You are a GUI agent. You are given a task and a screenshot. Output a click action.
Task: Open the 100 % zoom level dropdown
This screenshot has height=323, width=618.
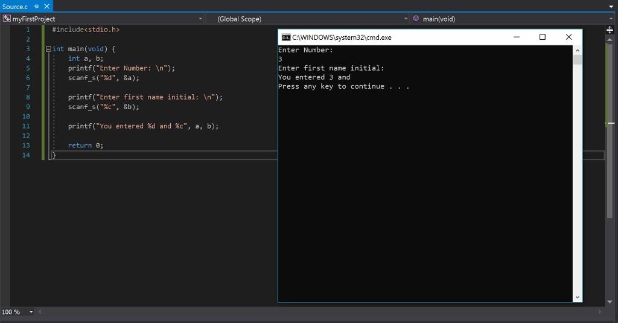click(31, 312)
